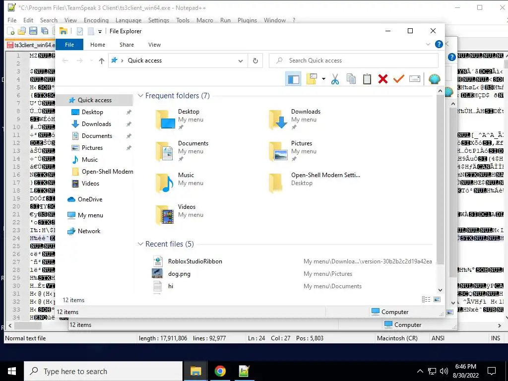Viewport: 508px width, 381px height.
Task: Select Documents in the navigation pane
Action: click(97, 136)
